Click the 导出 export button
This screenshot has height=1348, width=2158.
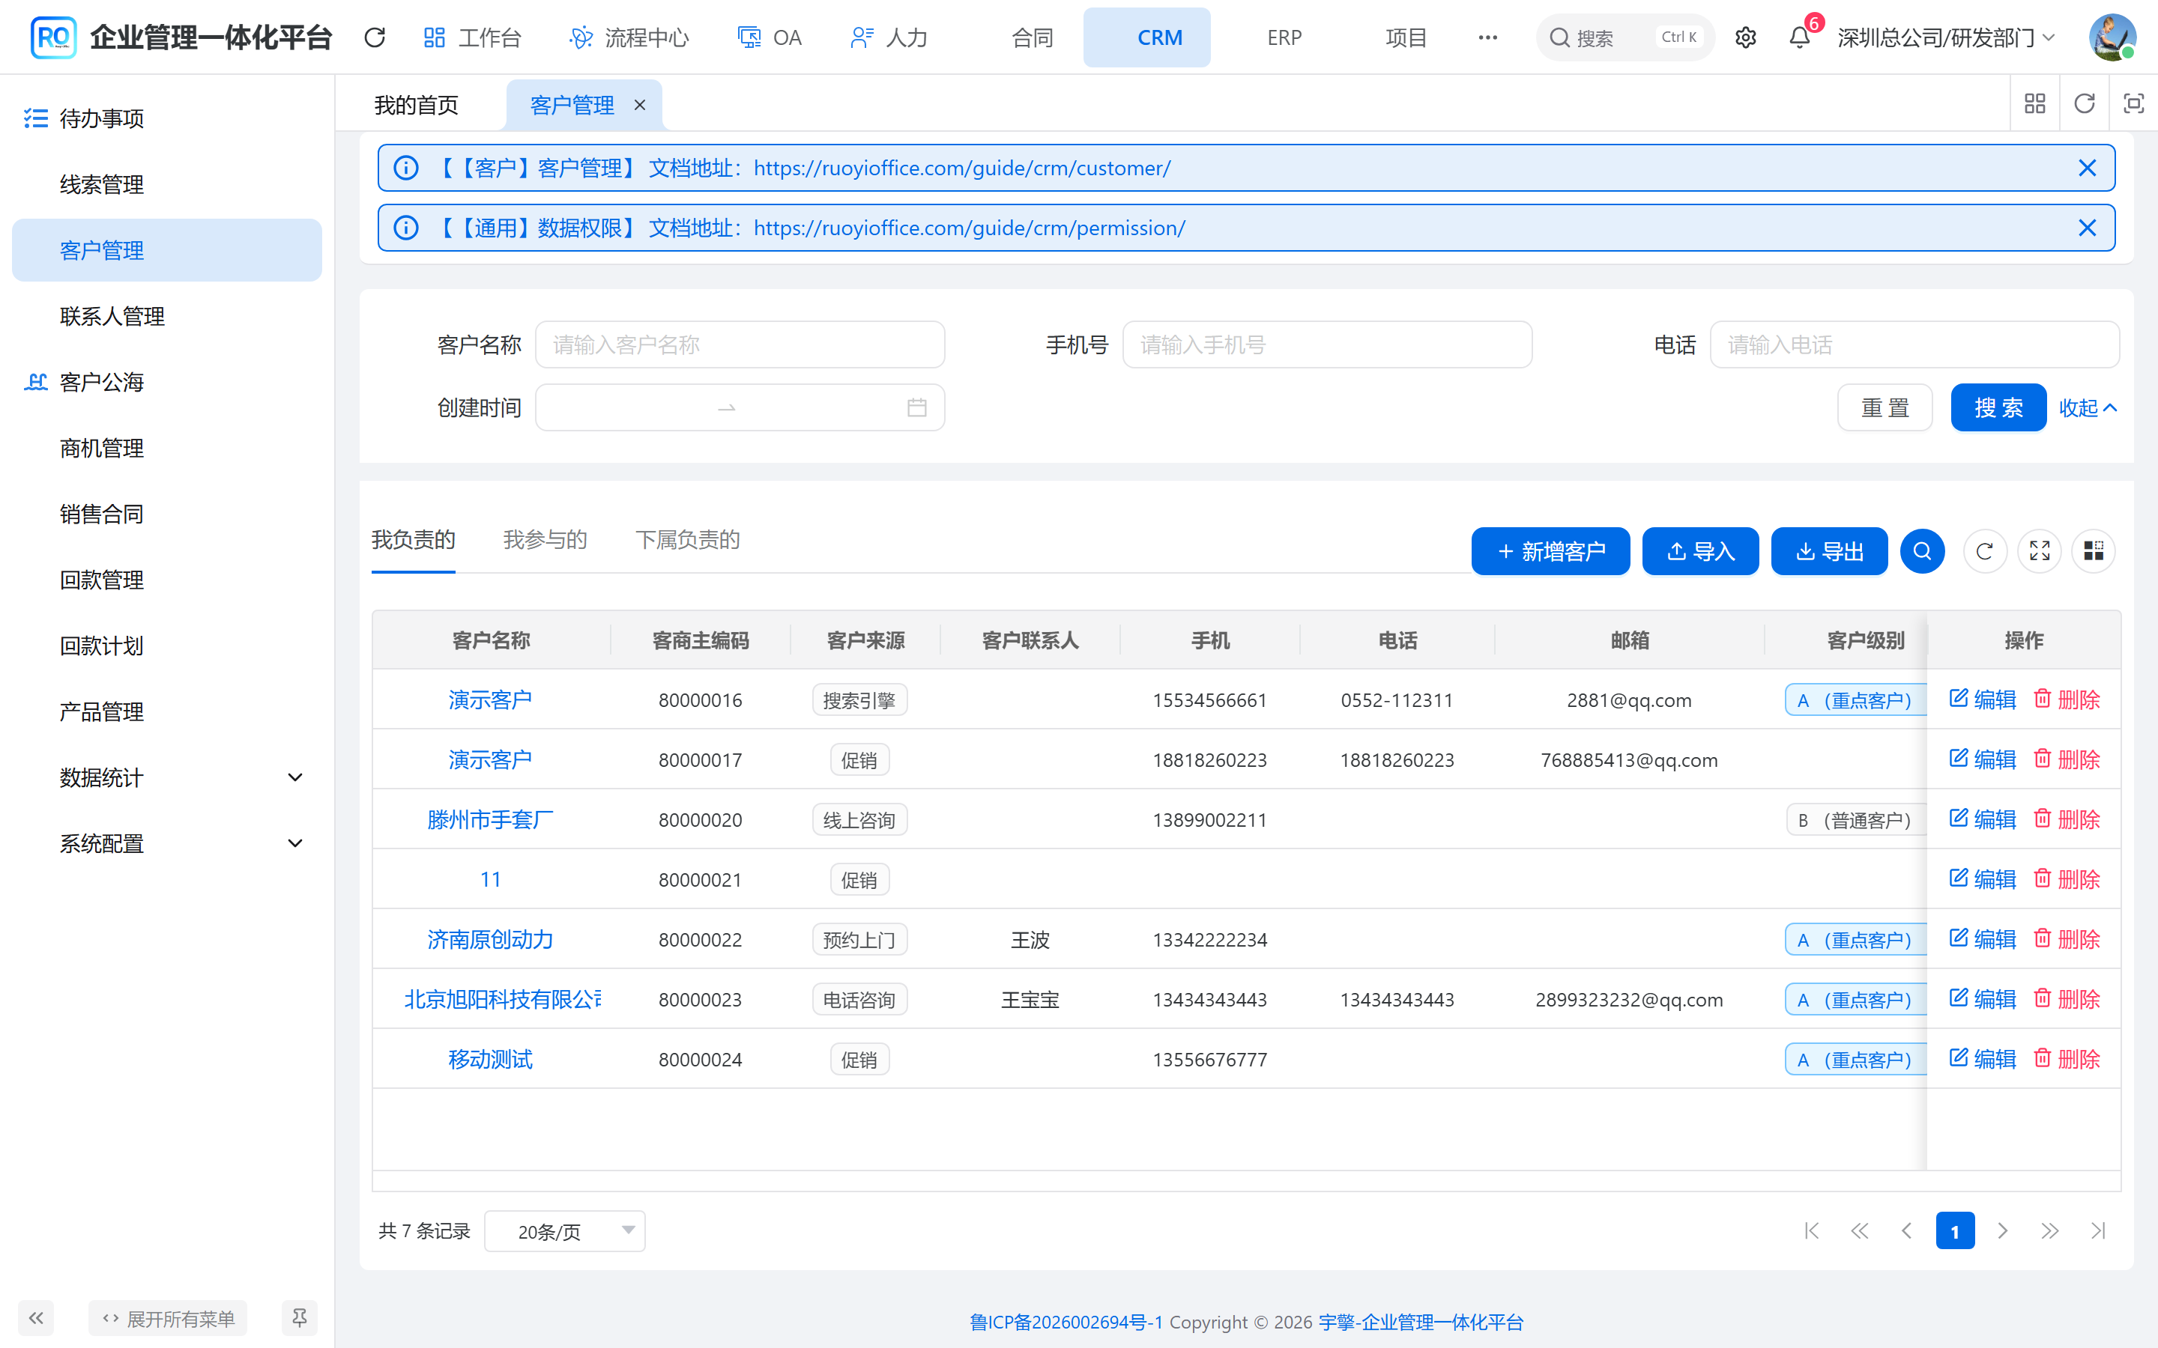coord(1829,551)
